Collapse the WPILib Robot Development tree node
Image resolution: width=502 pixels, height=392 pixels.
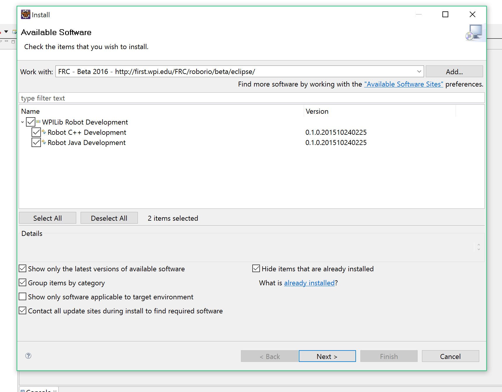click(22, 122)
